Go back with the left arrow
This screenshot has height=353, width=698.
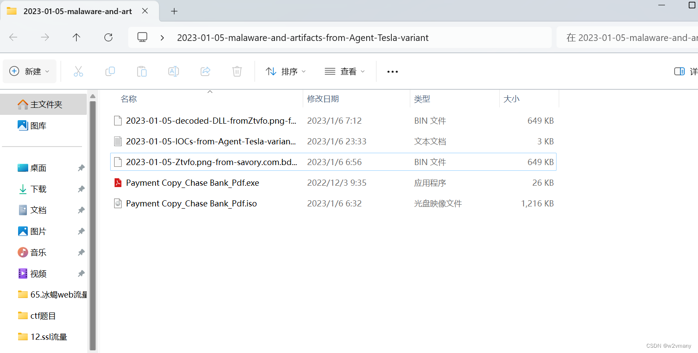pos(13,37)
